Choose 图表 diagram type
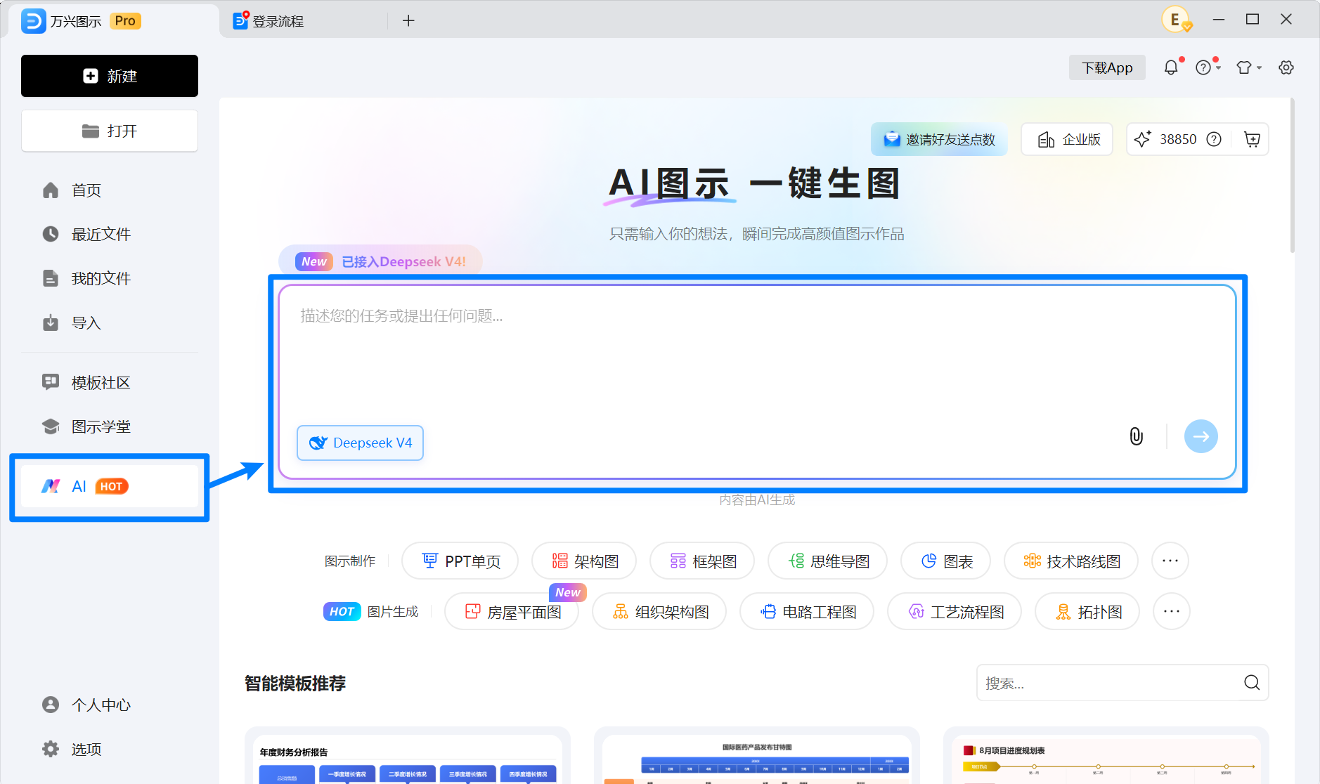Image resolution: width=1320 pixels, height=784 pixels. point(945,561)
